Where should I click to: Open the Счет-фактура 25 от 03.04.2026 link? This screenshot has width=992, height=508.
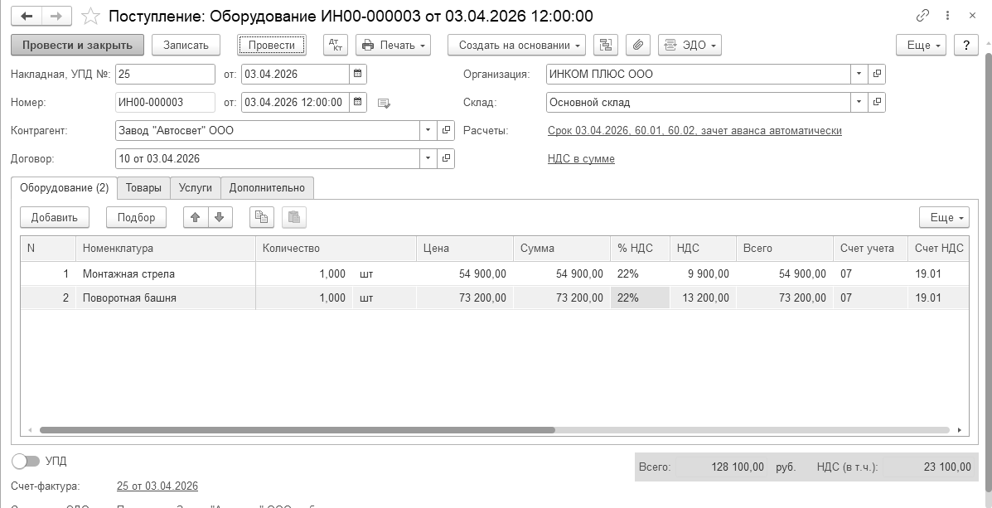(x=157, y=486)
